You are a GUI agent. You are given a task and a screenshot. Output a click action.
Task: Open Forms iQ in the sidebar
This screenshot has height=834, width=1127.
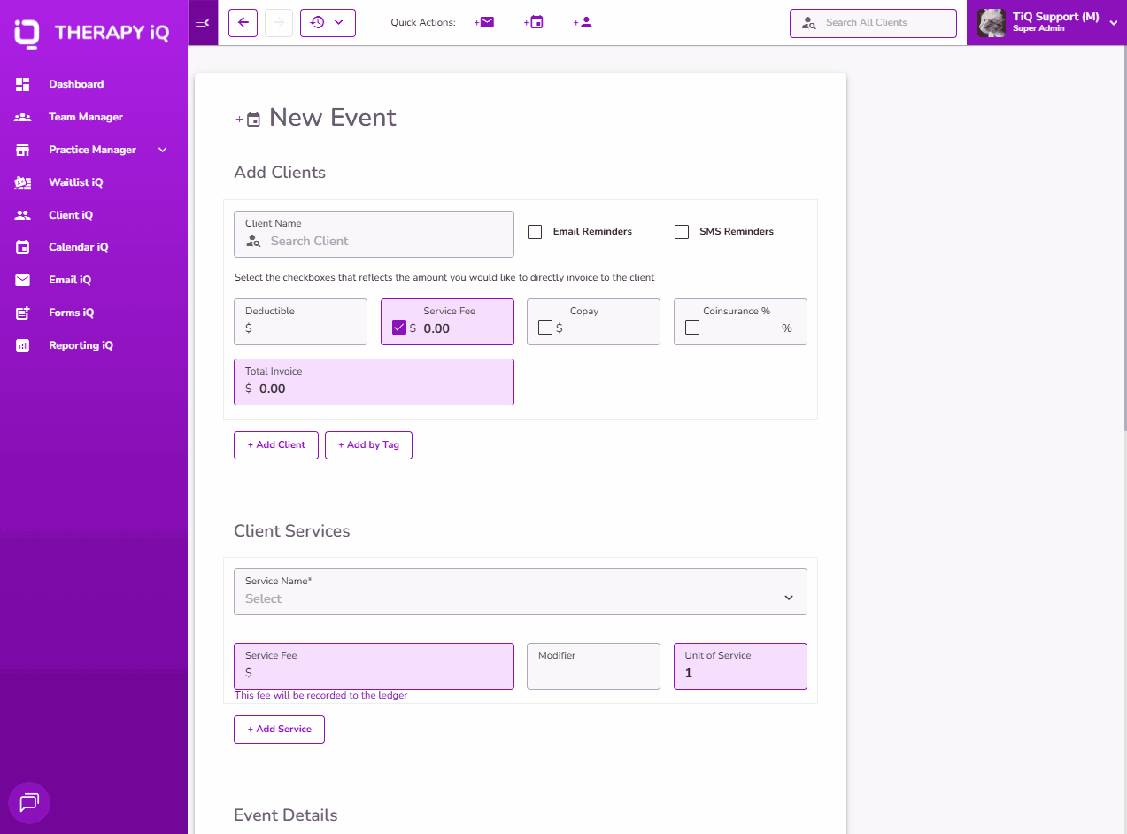72,313
